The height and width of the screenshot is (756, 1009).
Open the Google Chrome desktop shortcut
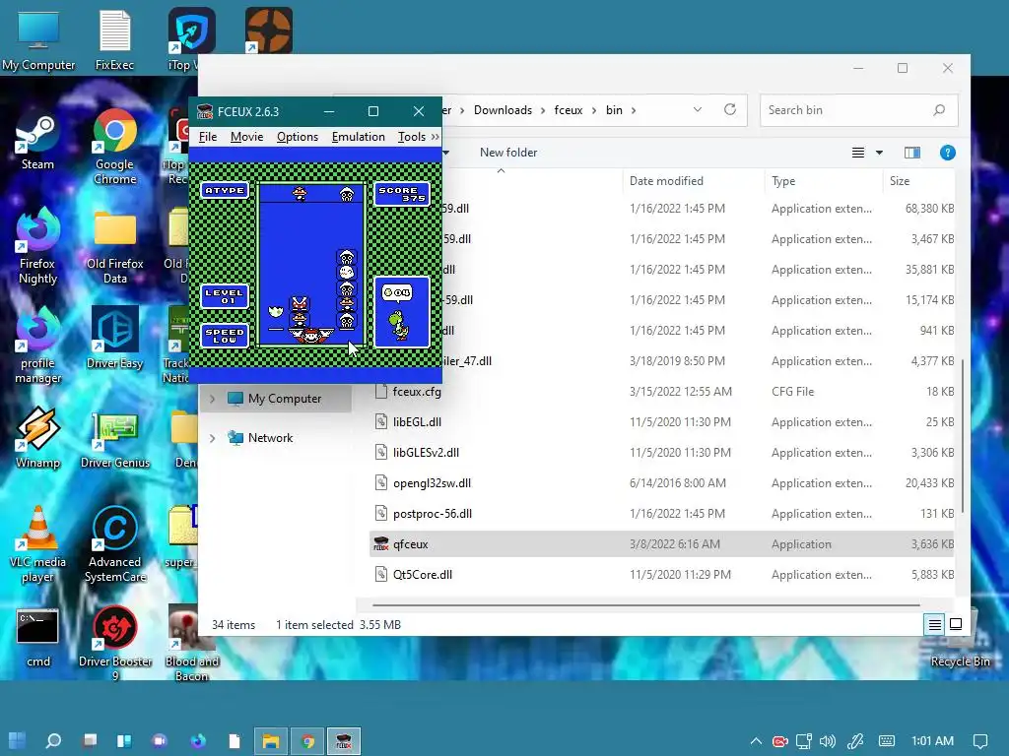[114, 147]
